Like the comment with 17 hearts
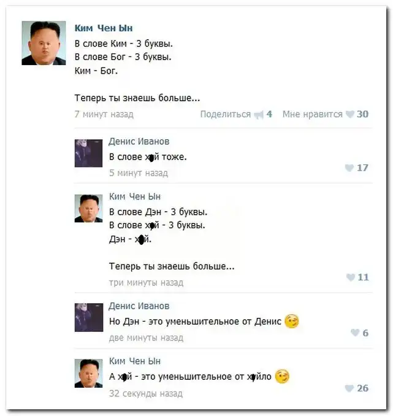The width and height of the screenshot is (393, 416). [349, 168]
